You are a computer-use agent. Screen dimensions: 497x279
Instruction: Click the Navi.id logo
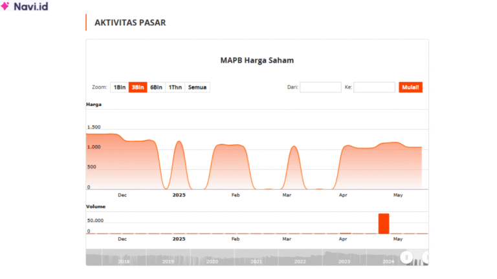click(25, 6)
